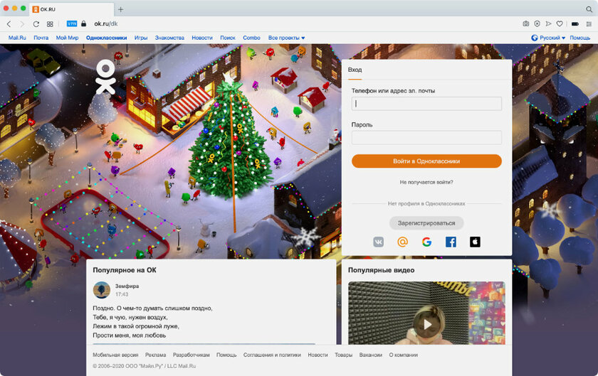Open the footer Помощь link
This screenshot has width=598, height=376.
pyautogui.click(x=226, y=355)
